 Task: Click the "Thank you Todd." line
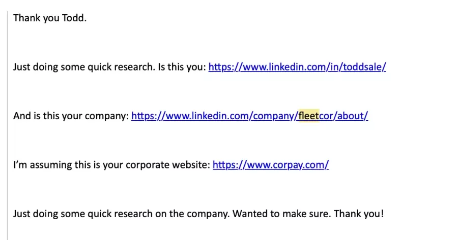(50, 18)
